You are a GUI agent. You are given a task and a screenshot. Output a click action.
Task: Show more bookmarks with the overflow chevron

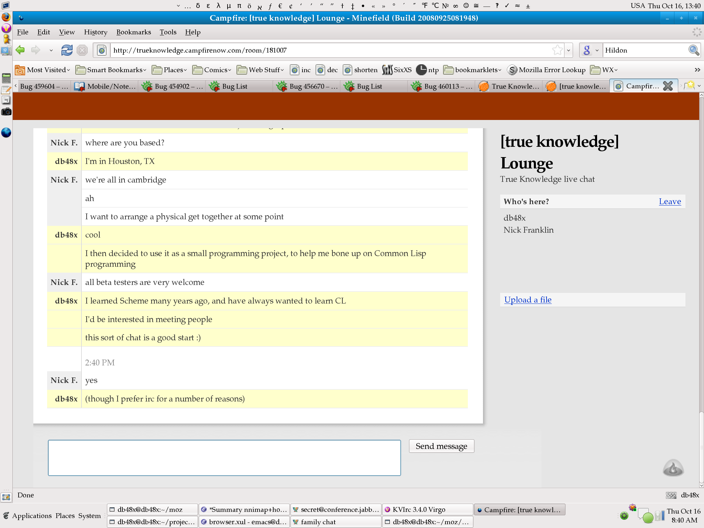697,70
